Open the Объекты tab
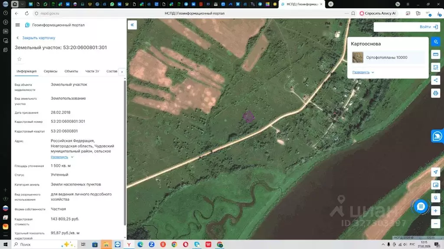Viewport: 444px width, 249px height. point(71,71)
